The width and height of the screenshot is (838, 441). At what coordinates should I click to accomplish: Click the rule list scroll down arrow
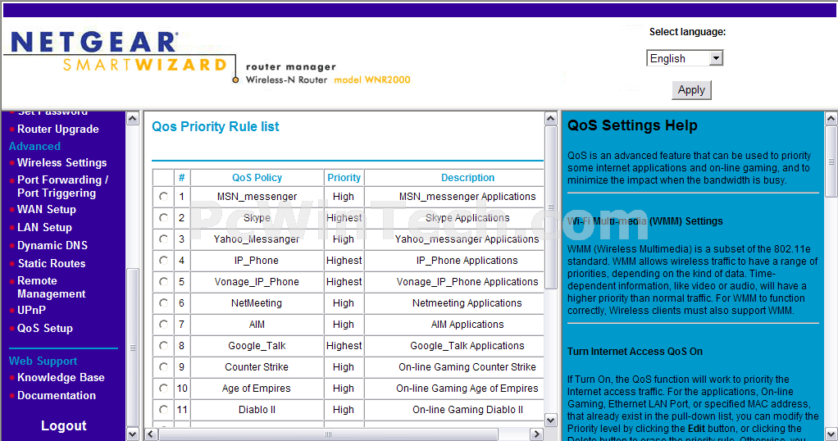point(551,420)
